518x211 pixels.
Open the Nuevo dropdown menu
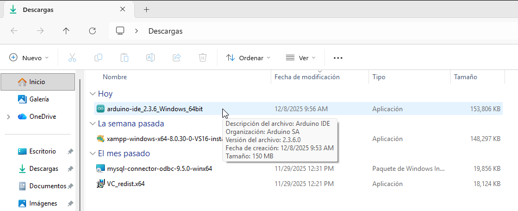click(x=29, y=57)
